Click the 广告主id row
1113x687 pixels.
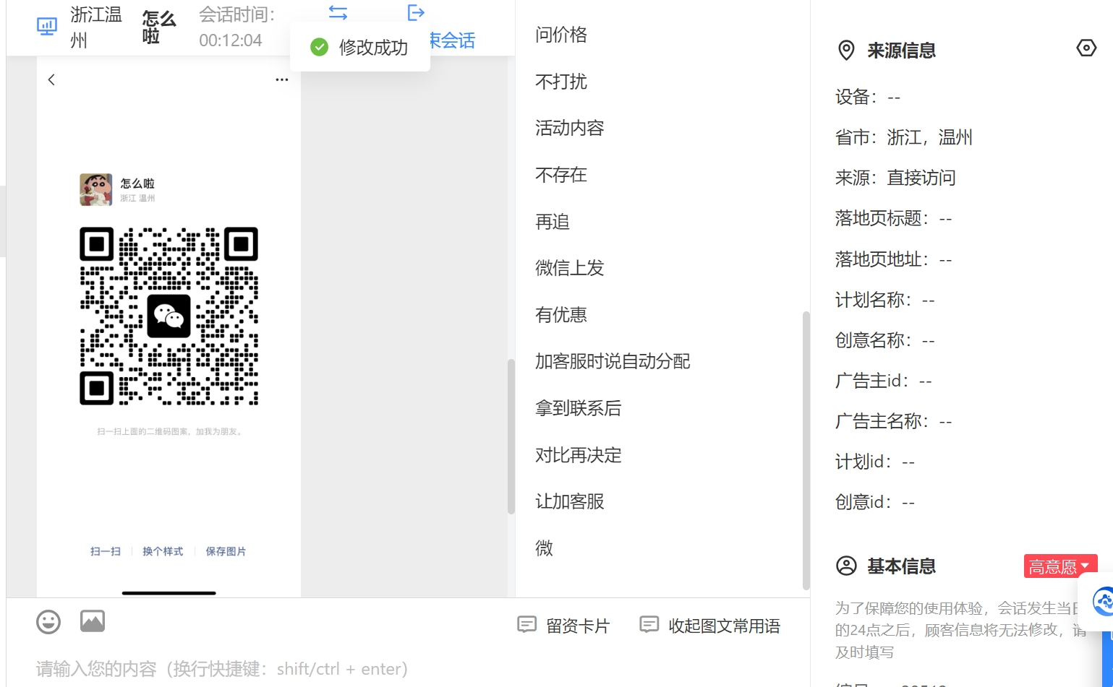tap(884, 381)
